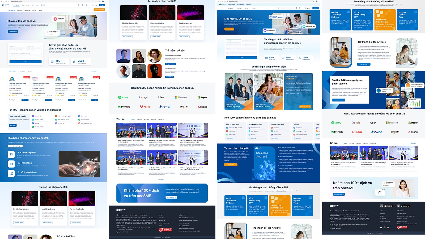Click the asana logo in second mockup

(202, 107)
